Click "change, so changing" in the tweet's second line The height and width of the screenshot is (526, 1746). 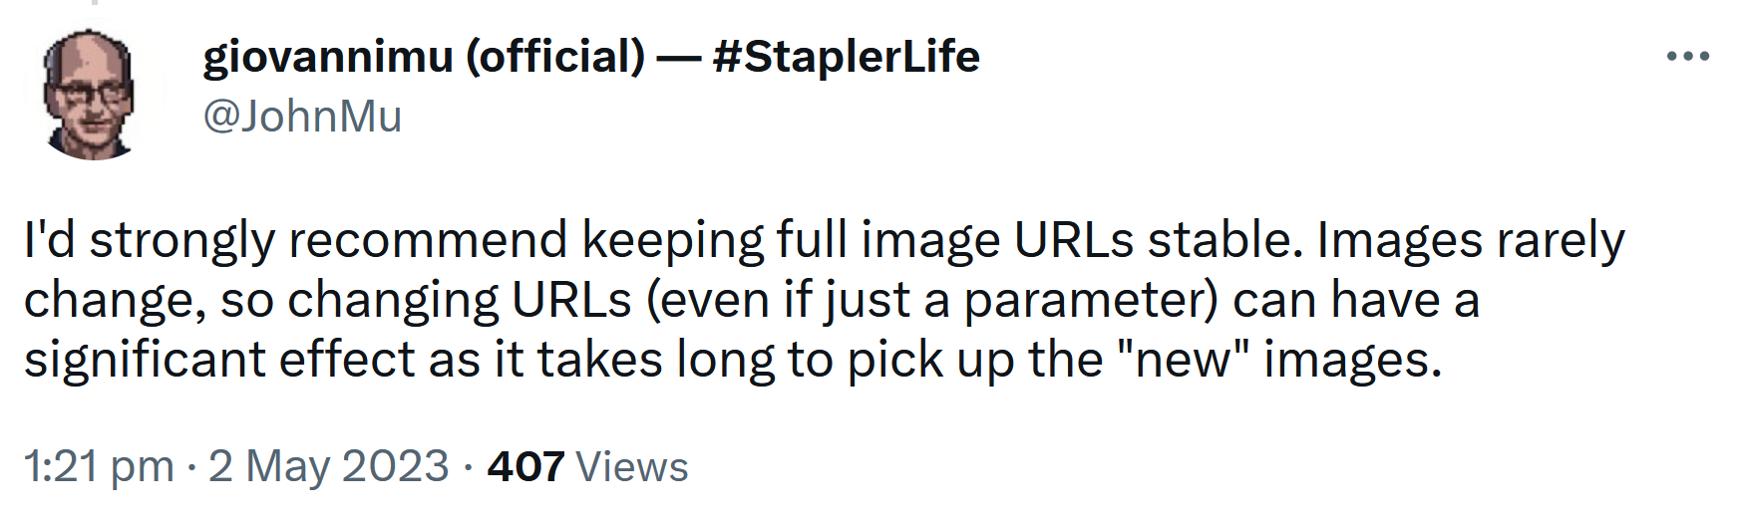(x=261, y=300)
